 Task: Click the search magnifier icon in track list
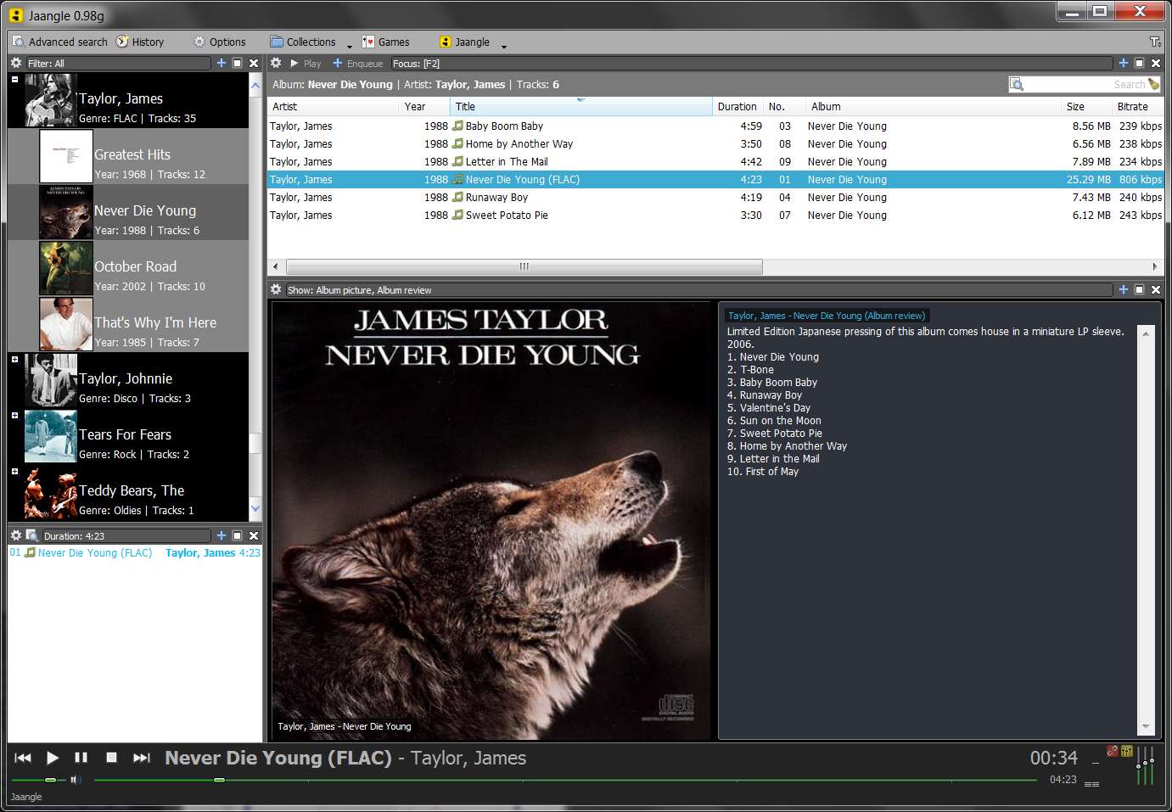(x=1017, y=84)
